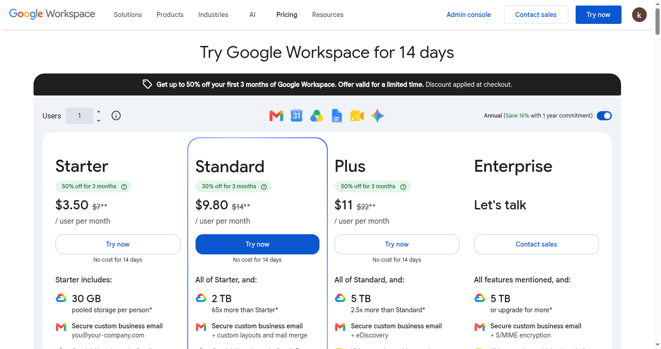This screenshot has height=349, width=661.
Task: Click 'you@your-company.com' text
Action: (x=108, y=335)
